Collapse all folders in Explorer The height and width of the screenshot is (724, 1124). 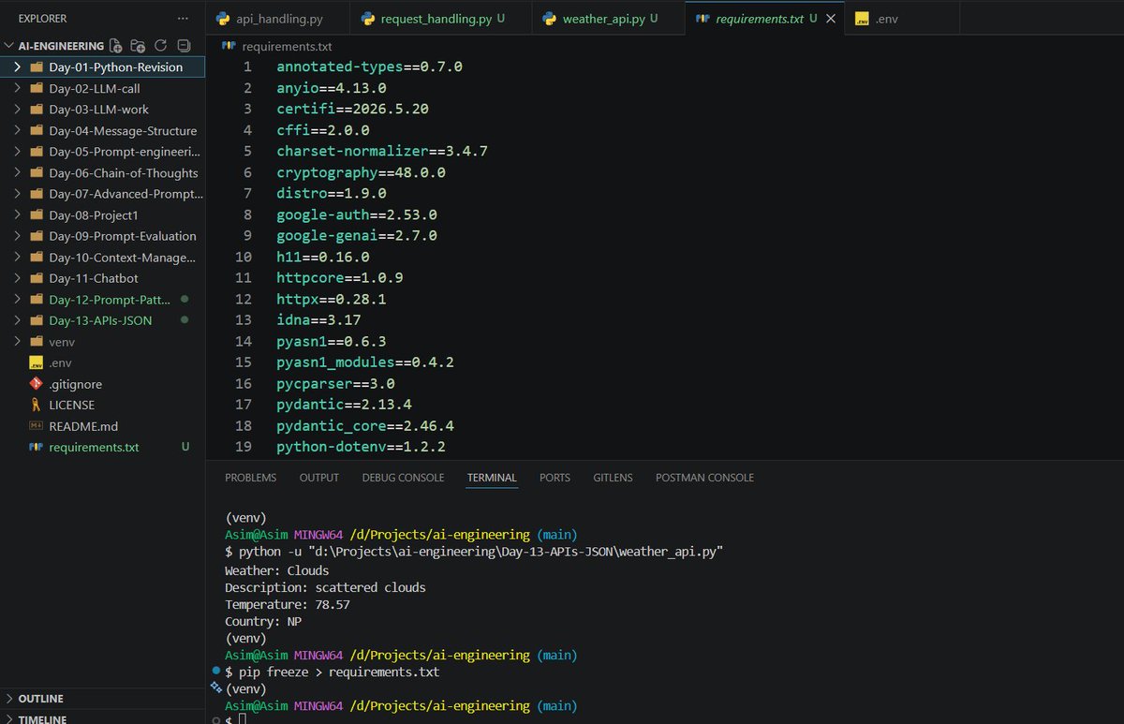point(184,45)
